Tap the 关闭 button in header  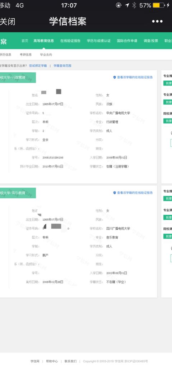coord(7,22)
